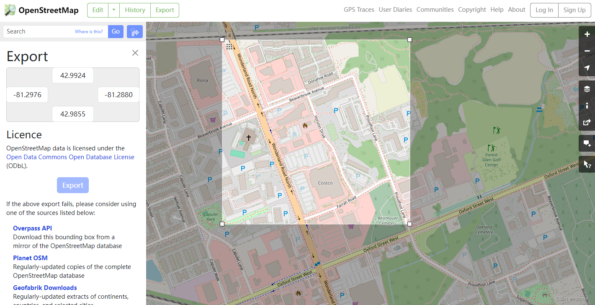Focus the east longitude field -81.2880

click(x=118, y=95)
